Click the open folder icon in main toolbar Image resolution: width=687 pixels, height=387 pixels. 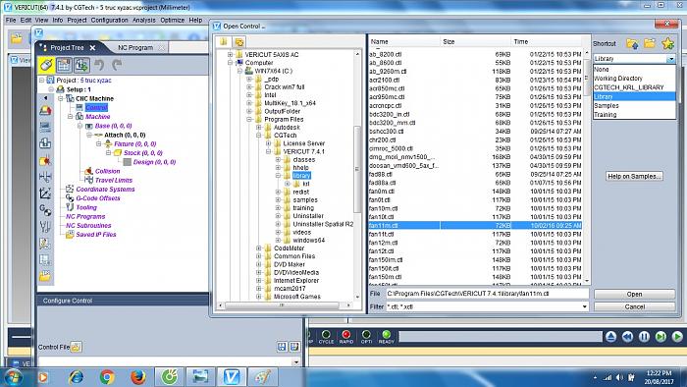point(17,38)
